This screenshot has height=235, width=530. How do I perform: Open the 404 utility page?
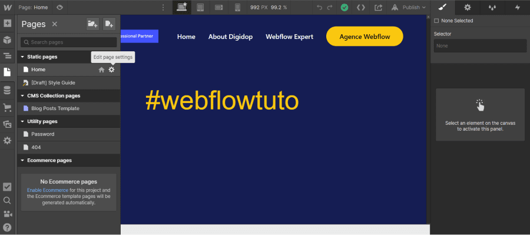[x=69, y=147]
